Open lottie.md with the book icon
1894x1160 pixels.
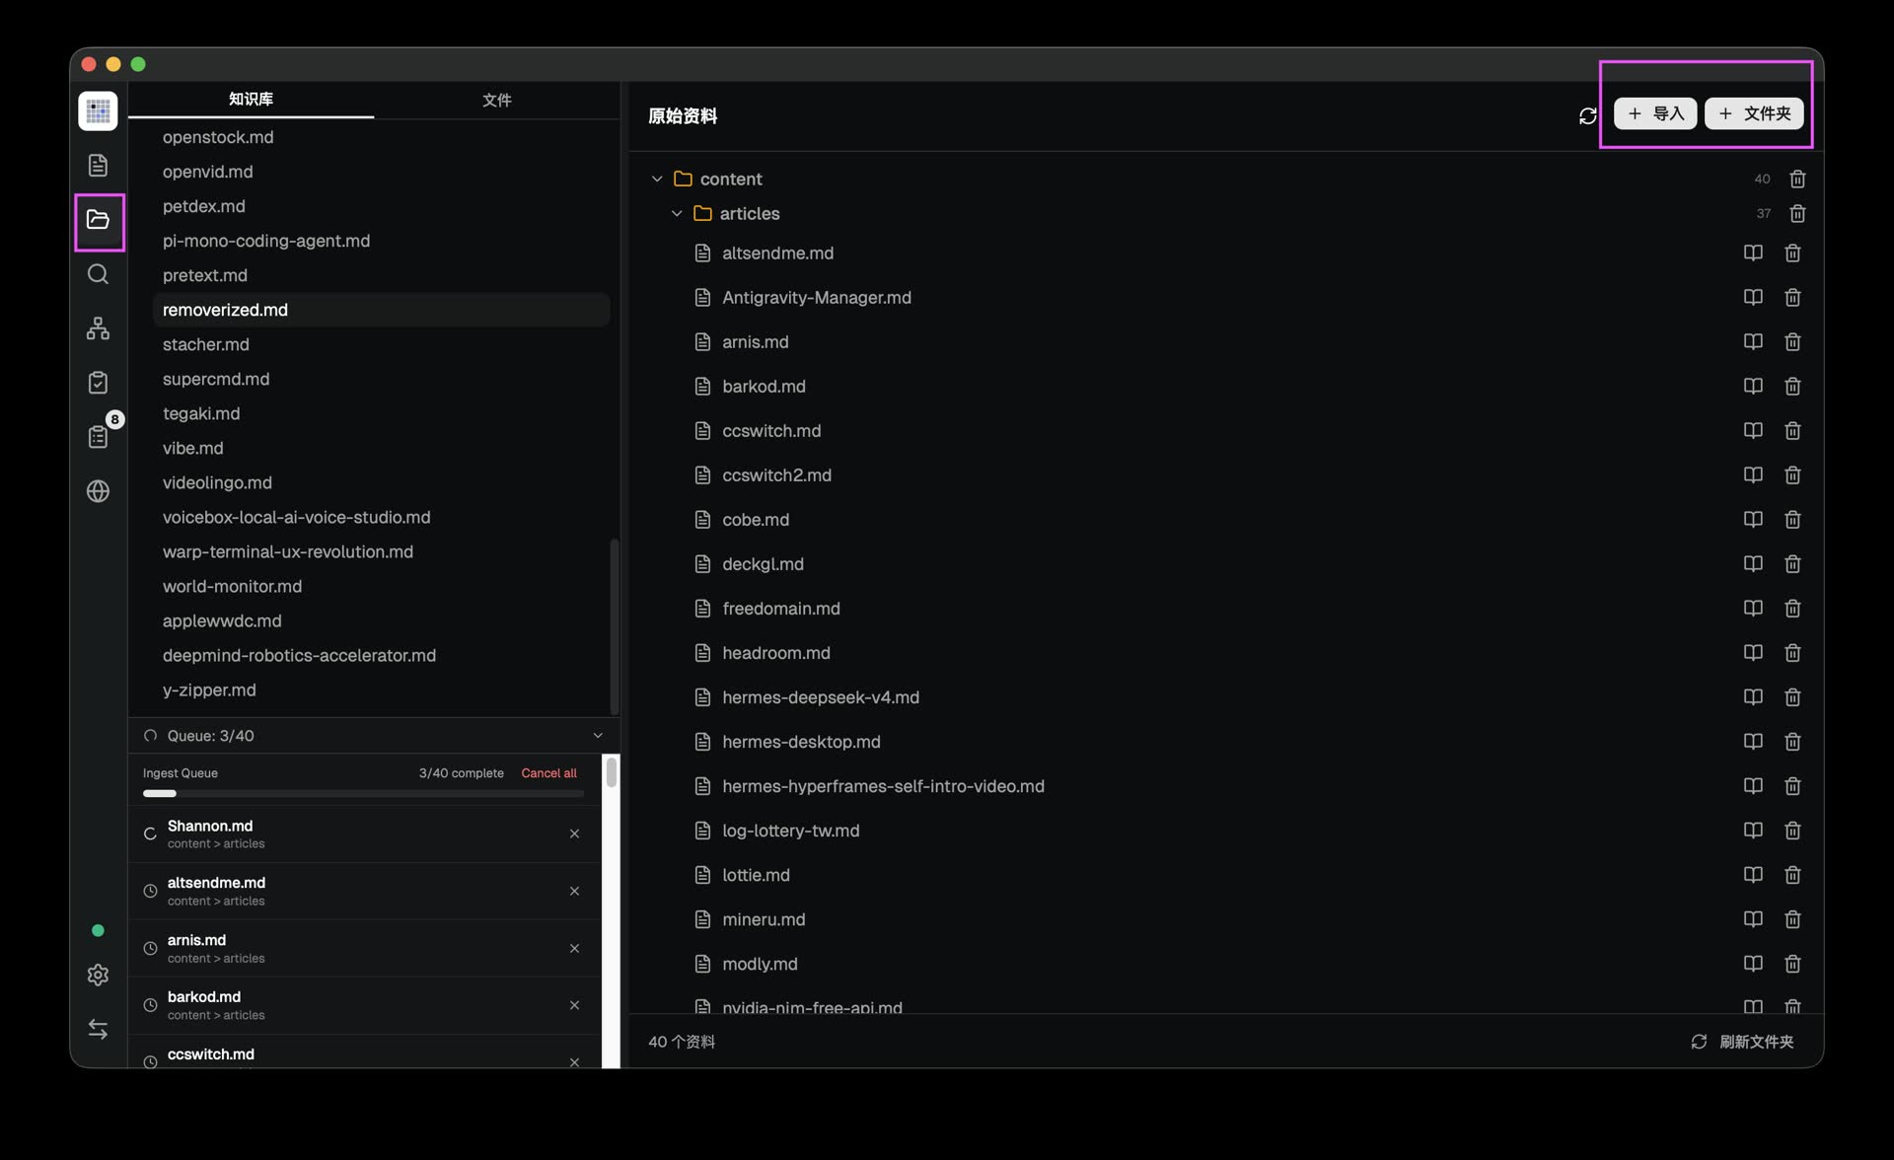click(1753, 874)
